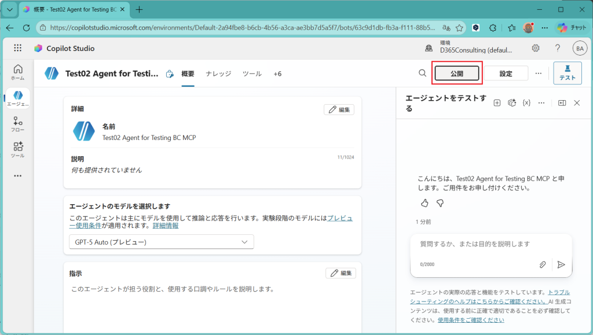Viewport: 593px width, 335px height.
Task: Open ツール (Tools) in the left sidebar
Action: (17, 149)
